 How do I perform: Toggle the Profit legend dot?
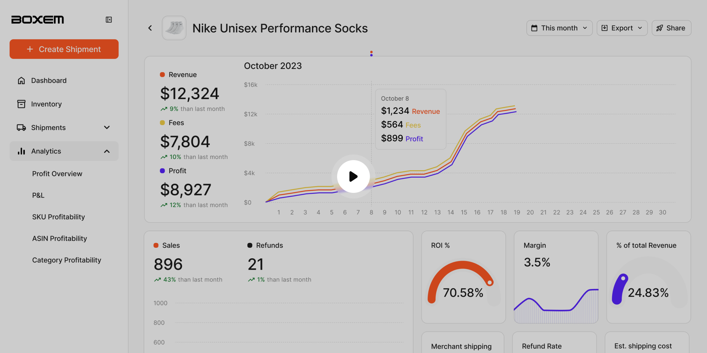click(x=162, y=171)
